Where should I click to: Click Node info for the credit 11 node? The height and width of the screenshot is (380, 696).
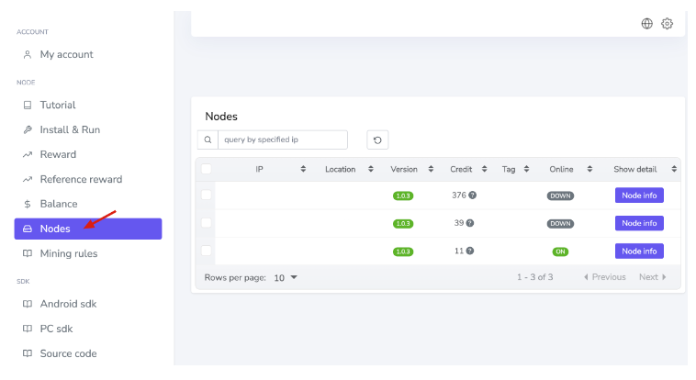pyautogui.click(x=639, y=251)
